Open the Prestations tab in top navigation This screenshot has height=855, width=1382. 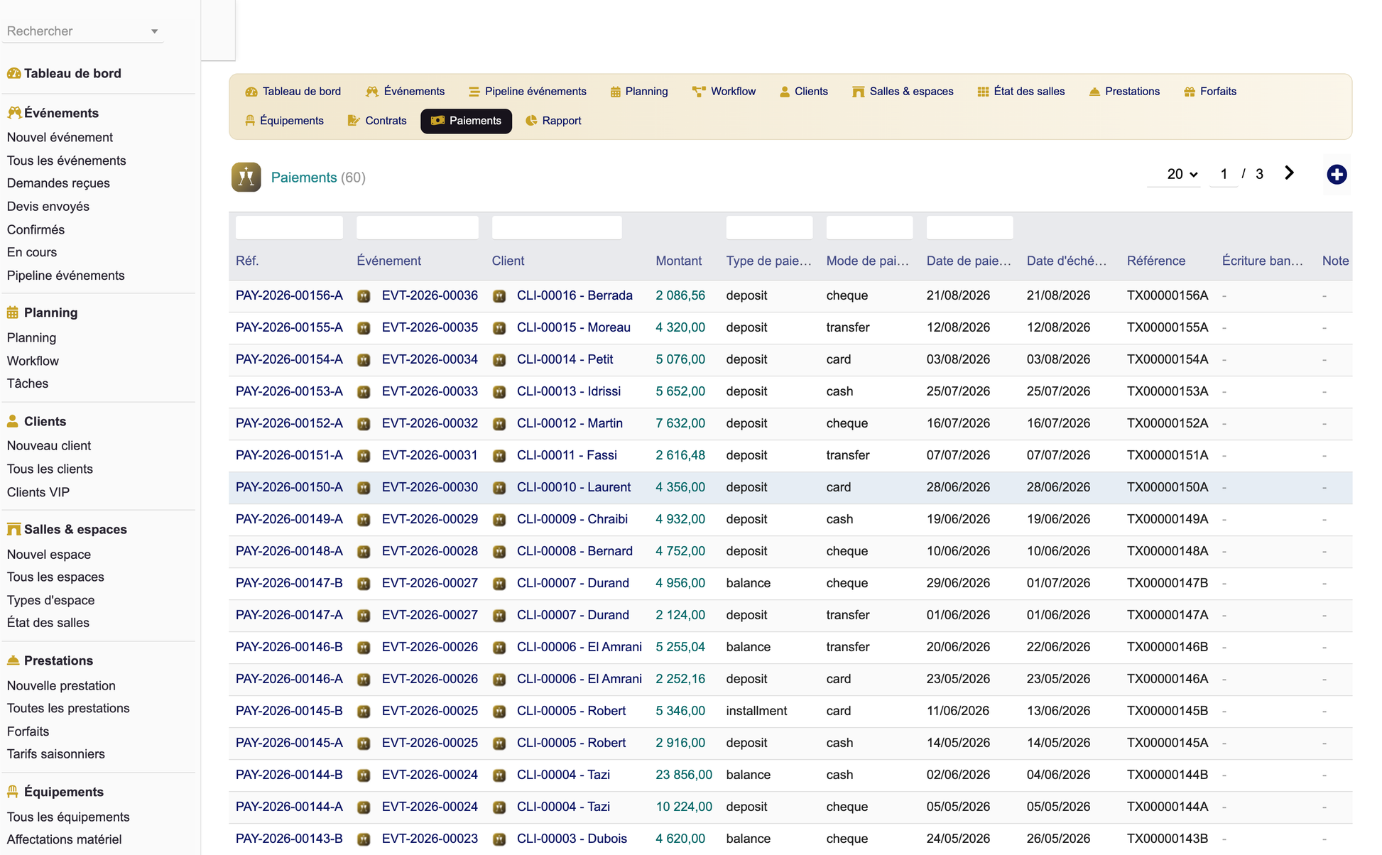click(x=1124, y=92)
